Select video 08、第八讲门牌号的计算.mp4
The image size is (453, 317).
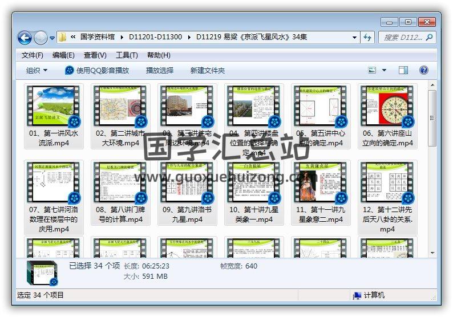click(x=120, y=193)
